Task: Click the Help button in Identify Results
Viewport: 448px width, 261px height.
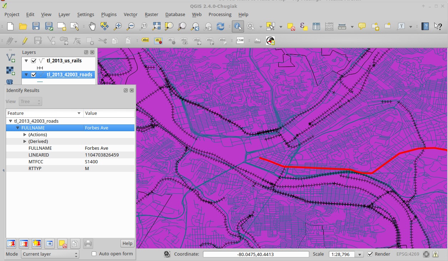Action: 127,244
